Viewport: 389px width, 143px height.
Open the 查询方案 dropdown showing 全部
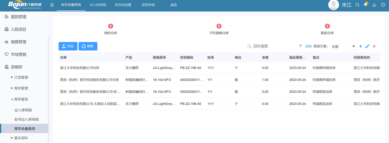click(x=343, y=46)
